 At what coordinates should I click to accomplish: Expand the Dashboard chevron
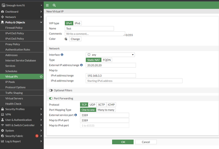tap(41, 11)
